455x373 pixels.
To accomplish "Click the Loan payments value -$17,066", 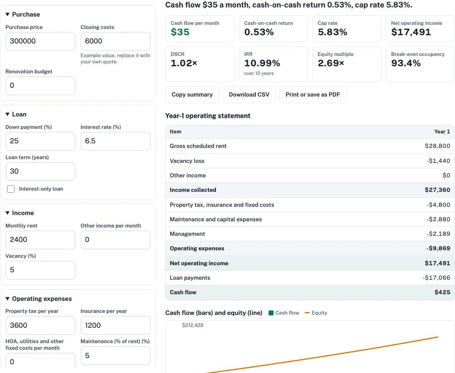I will 436,278.
